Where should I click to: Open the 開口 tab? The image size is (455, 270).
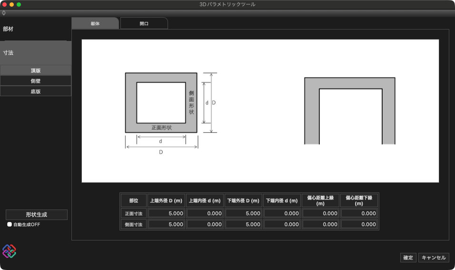[x=144, y=23]
